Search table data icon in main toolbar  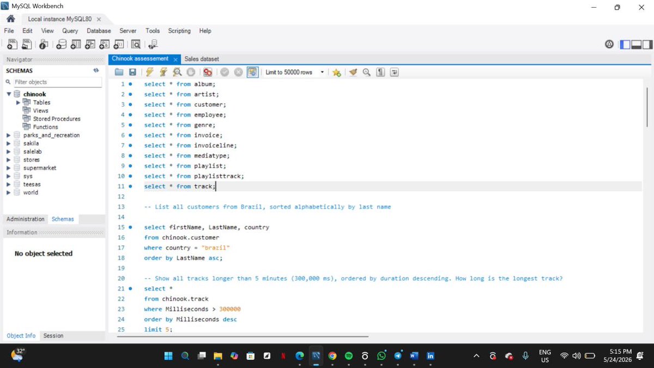(136, 44)
